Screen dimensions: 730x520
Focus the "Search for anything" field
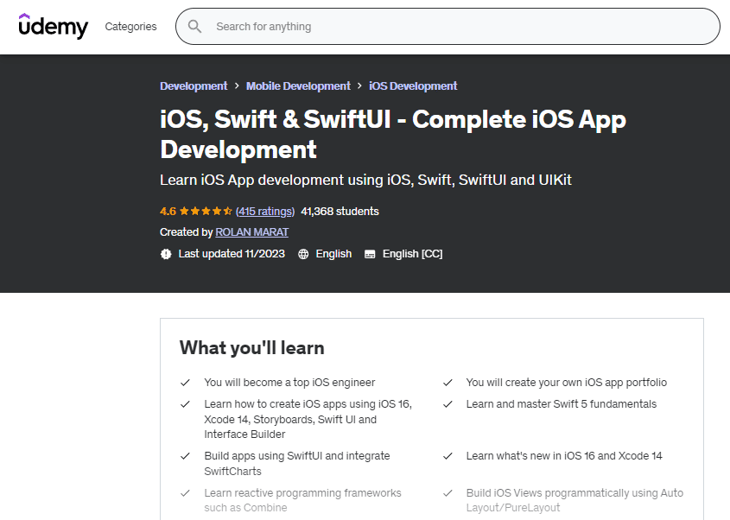point(458,27)
